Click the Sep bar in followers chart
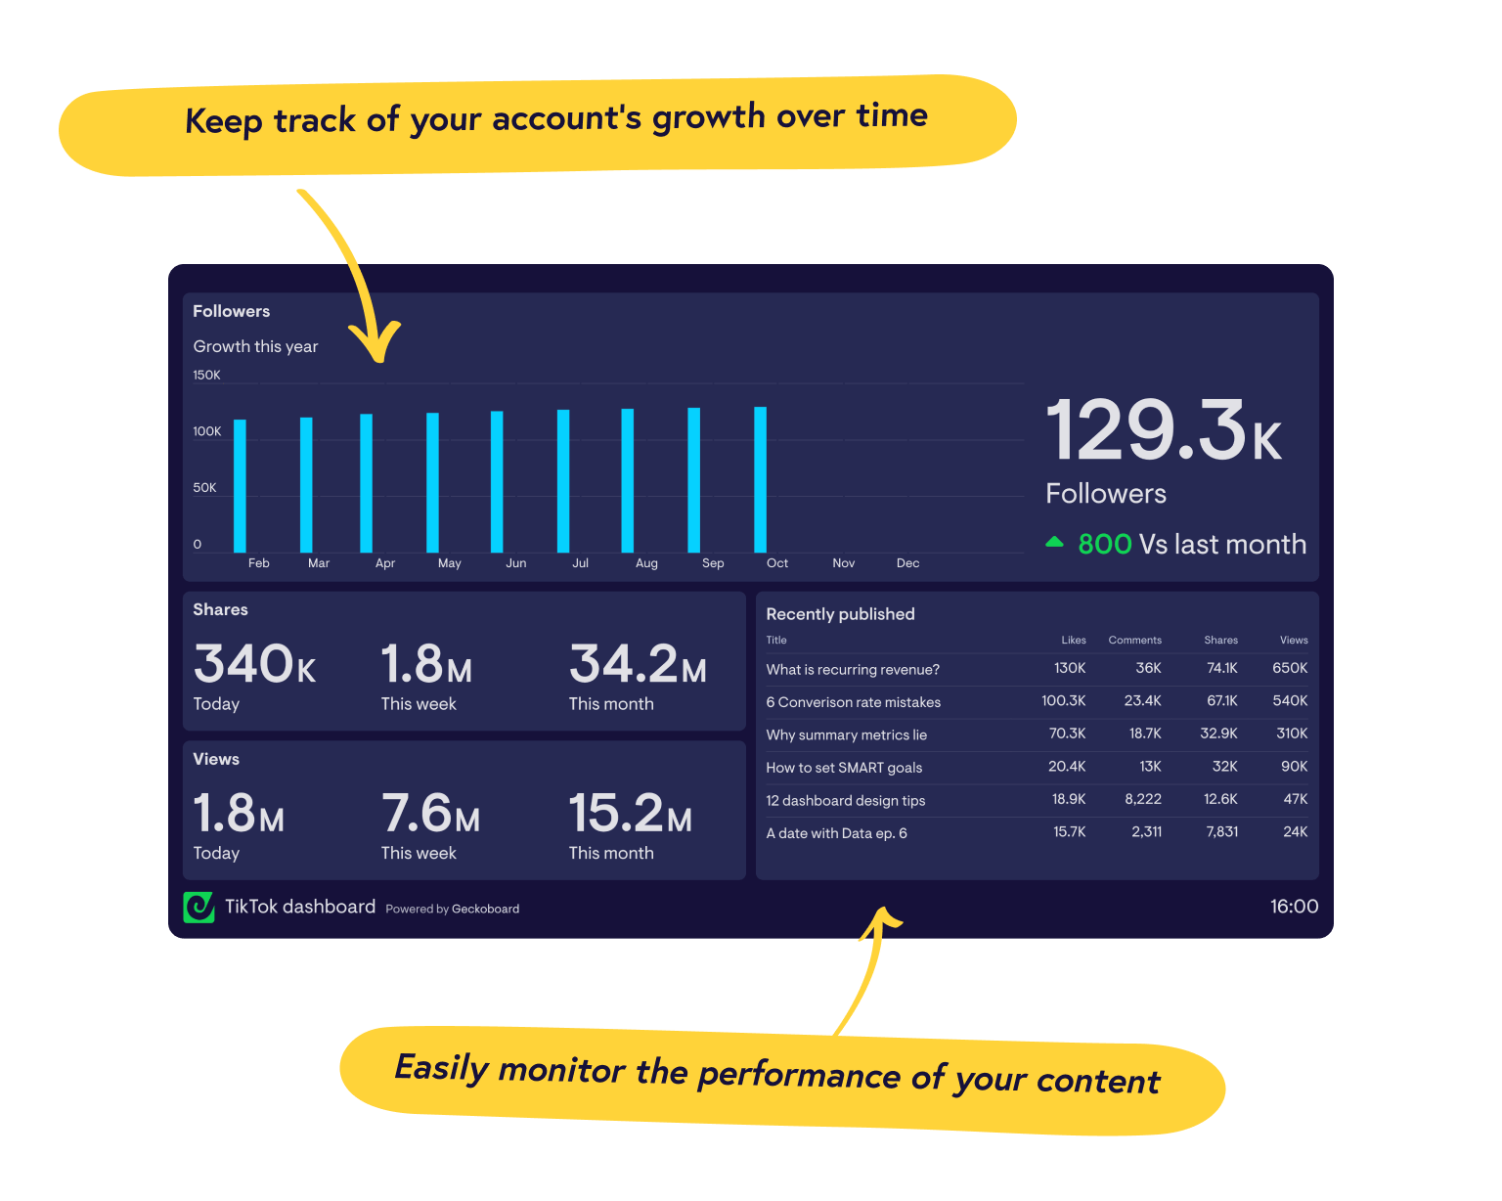The image size is (1502, 1201). 694,480
